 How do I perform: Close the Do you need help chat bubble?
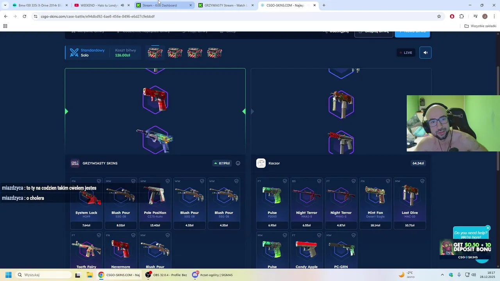click(x=488, y=228)
